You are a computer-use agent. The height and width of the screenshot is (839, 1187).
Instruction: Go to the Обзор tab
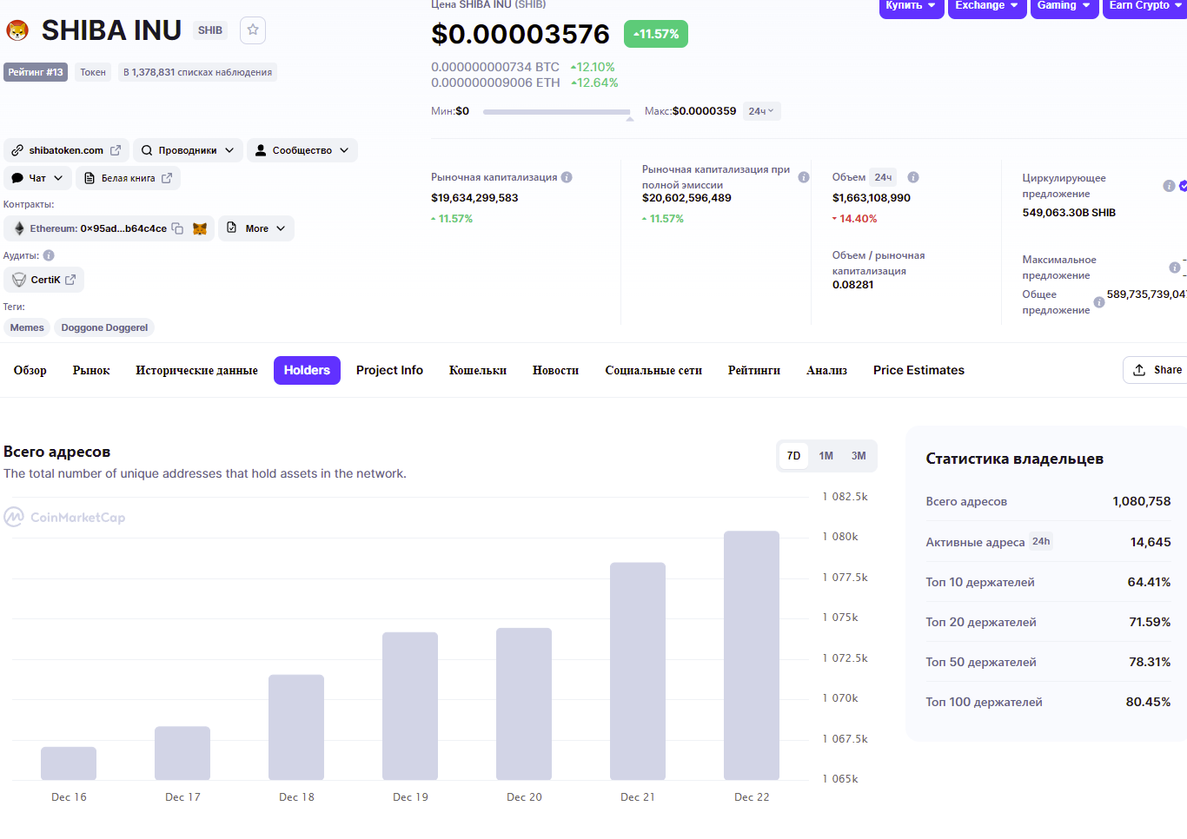(30, 370)
